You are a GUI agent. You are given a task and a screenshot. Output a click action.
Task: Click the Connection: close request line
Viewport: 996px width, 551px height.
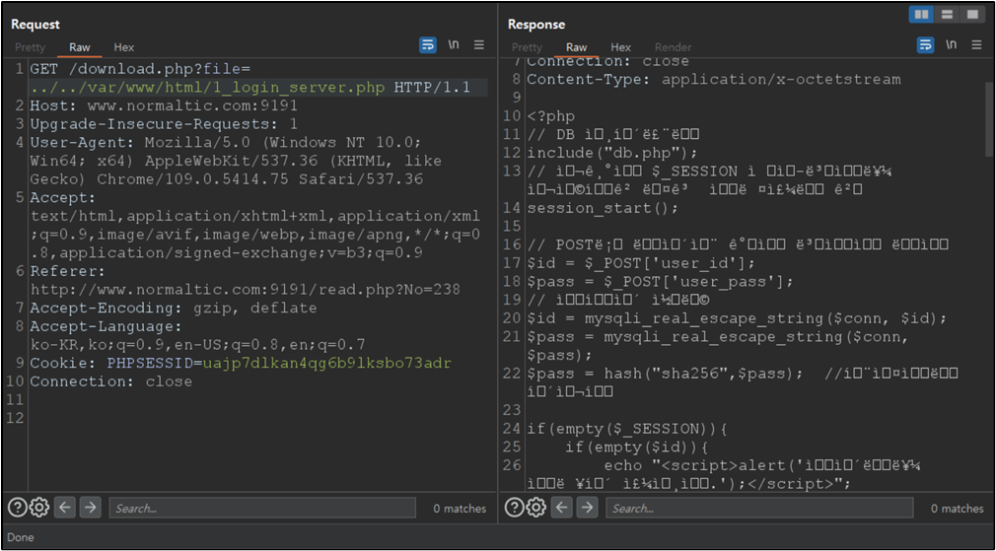pyautogui.click(x=111, y=381)
